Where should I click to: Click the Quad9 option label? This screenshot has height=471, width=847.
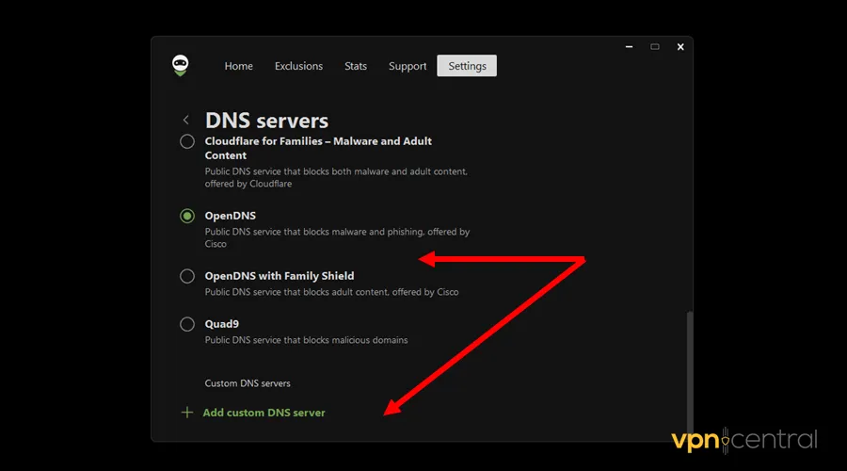[221, 324]
